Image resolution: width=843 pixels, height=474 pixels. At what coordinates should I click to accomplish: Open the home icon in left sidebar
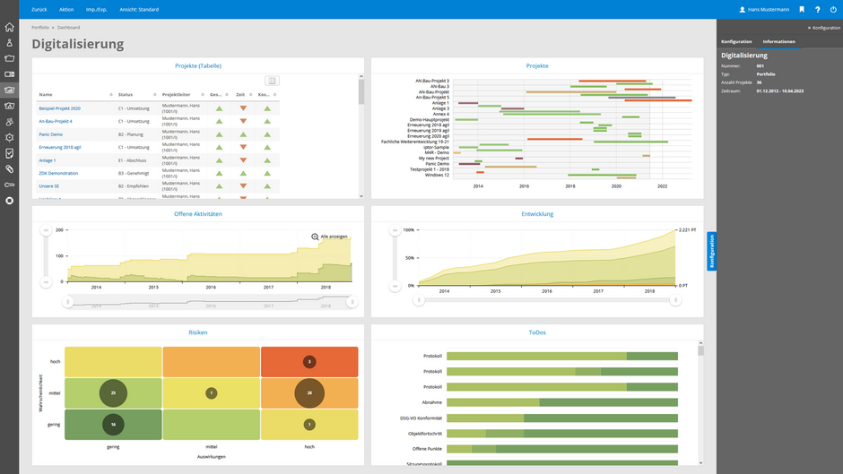coord(9,27)
